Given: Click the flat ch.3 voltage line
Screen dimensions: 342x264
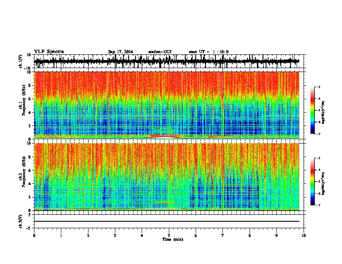Looking at the screenshot, I should (167, 221).
